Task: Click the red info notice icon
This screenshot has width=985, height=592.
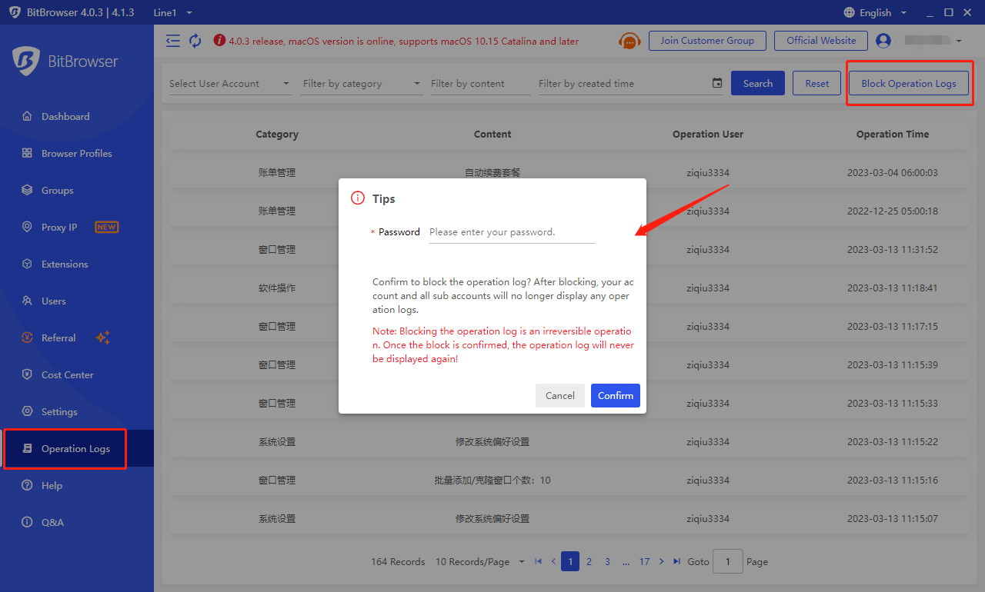Action: (x=219, y=41)
